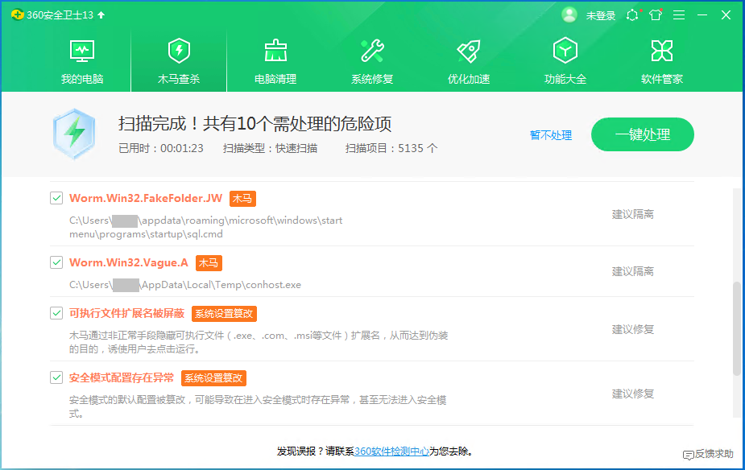The width and height of the screenshot is (745, 470).
Task: Toggle the 安全模式配置存在异常 checkbox
Action: [x=56, y=377]
